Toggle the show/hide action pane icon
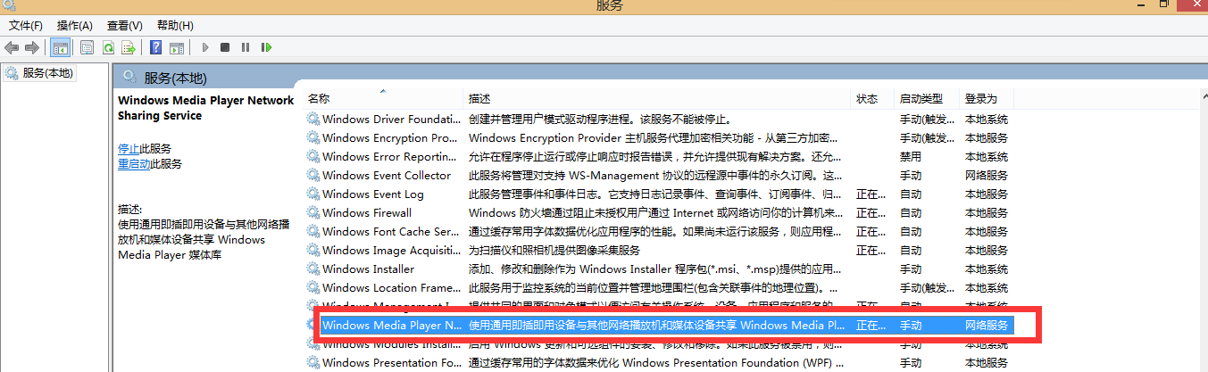The image size is (1208, 372). click(177, 47)
